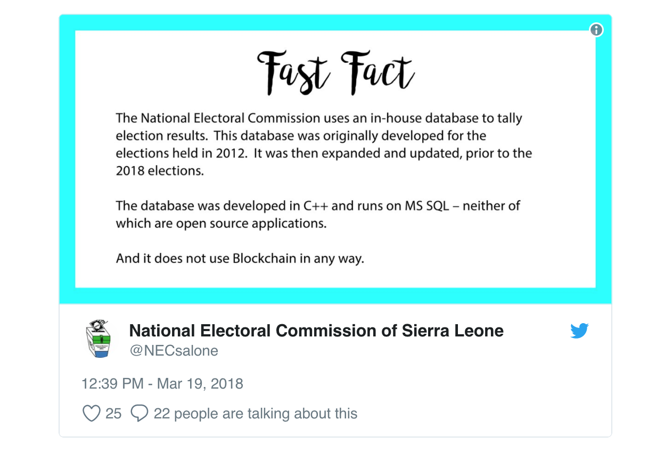
Task: Open replies via the speech bubble icon
Action: point(140,413)
